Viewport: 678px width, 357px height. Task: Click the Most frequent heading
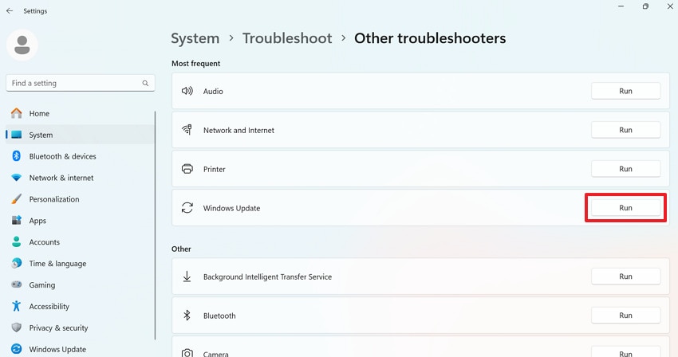[x=196, y=64]
